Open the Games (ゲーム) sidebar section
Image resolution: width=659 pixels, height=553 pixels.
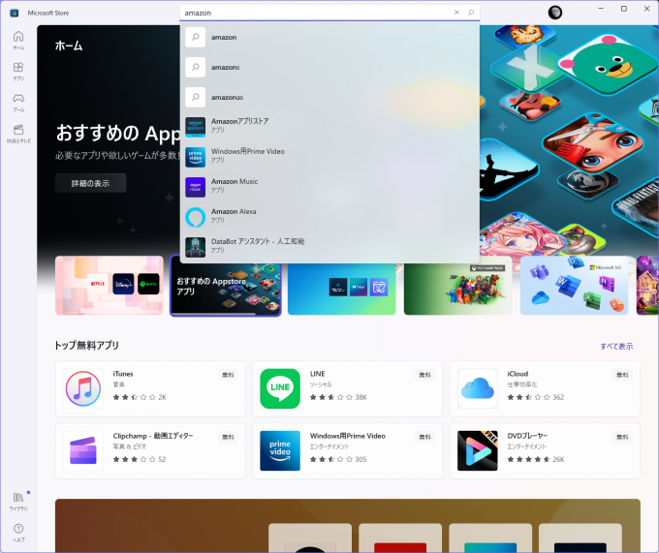tap(18, 103)
